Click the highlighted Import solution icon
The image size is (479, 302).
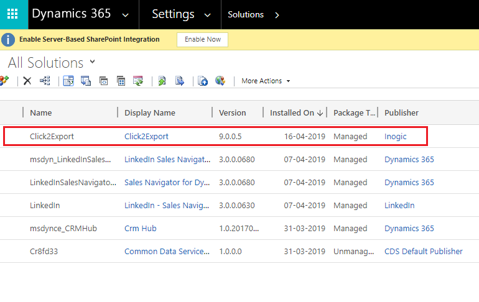pos(68,81)
